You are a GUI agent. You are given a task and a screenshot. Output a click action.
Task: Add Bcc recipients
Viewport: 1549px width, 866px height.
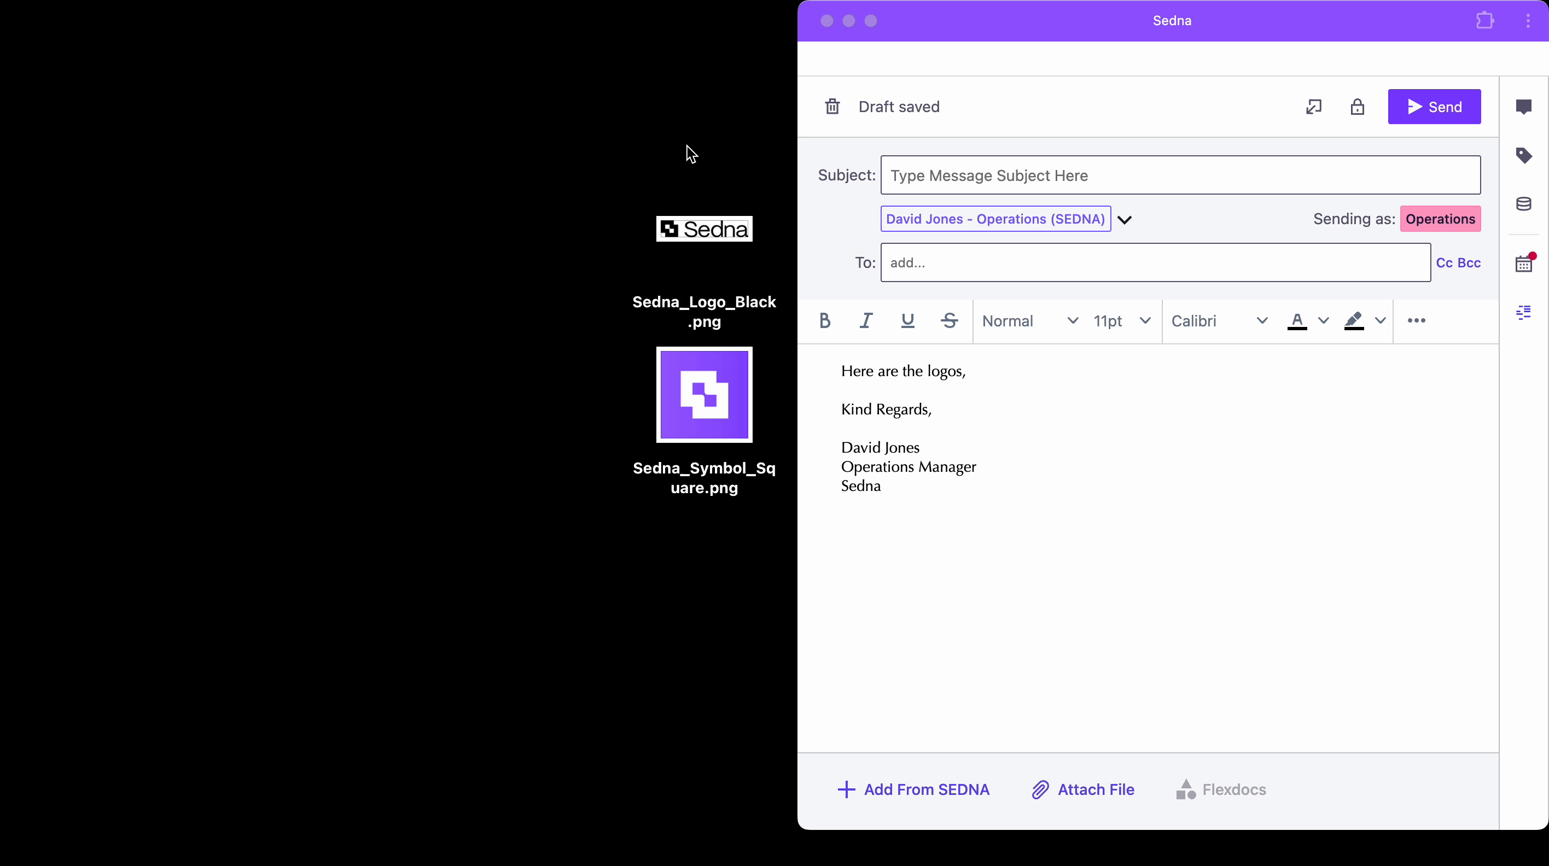1469,262
